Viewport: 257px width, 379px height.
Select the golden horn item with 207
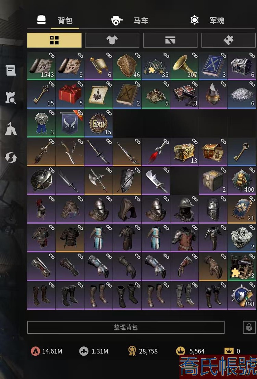pos(184,66)
